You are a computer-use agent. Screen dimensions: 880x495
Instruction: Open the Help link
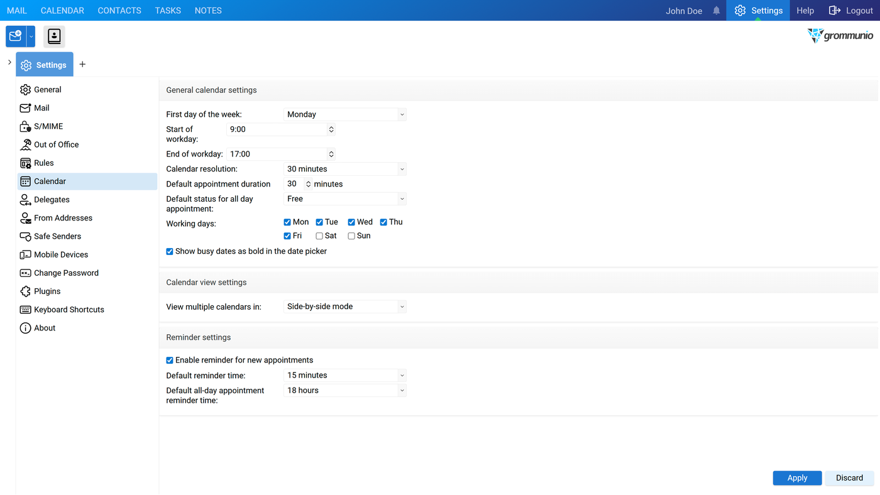click(x=805, y=11)
